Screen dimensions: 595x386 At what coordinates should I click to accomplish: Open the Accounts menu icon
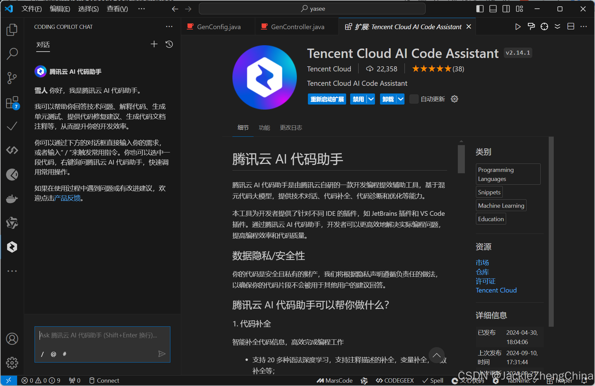(x=12, y=339)
